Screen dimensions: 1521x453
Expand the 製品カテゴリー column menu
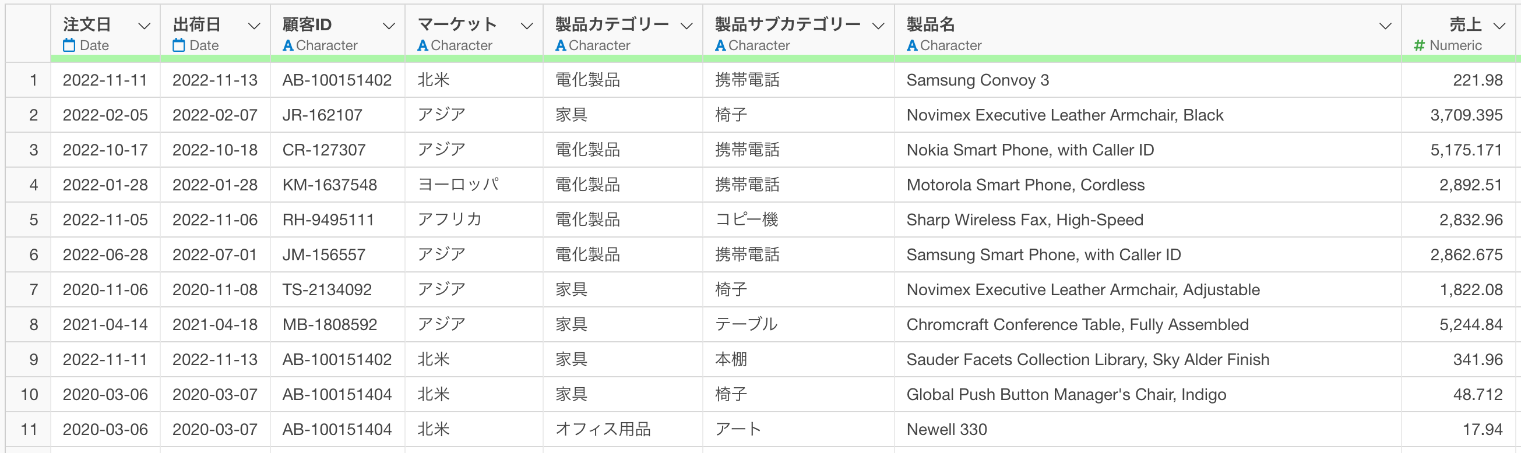[686, 26]
